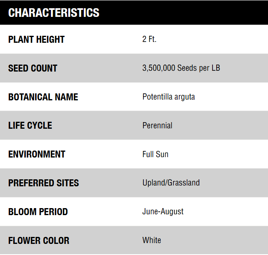Click the 'White' flower color value
Viewport: 268px width, 255px height.
click(152, 240)
